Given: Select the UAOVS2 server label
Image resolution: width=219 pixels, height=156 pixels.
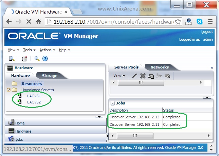Looking at the screenshot, I should [34, 102].
